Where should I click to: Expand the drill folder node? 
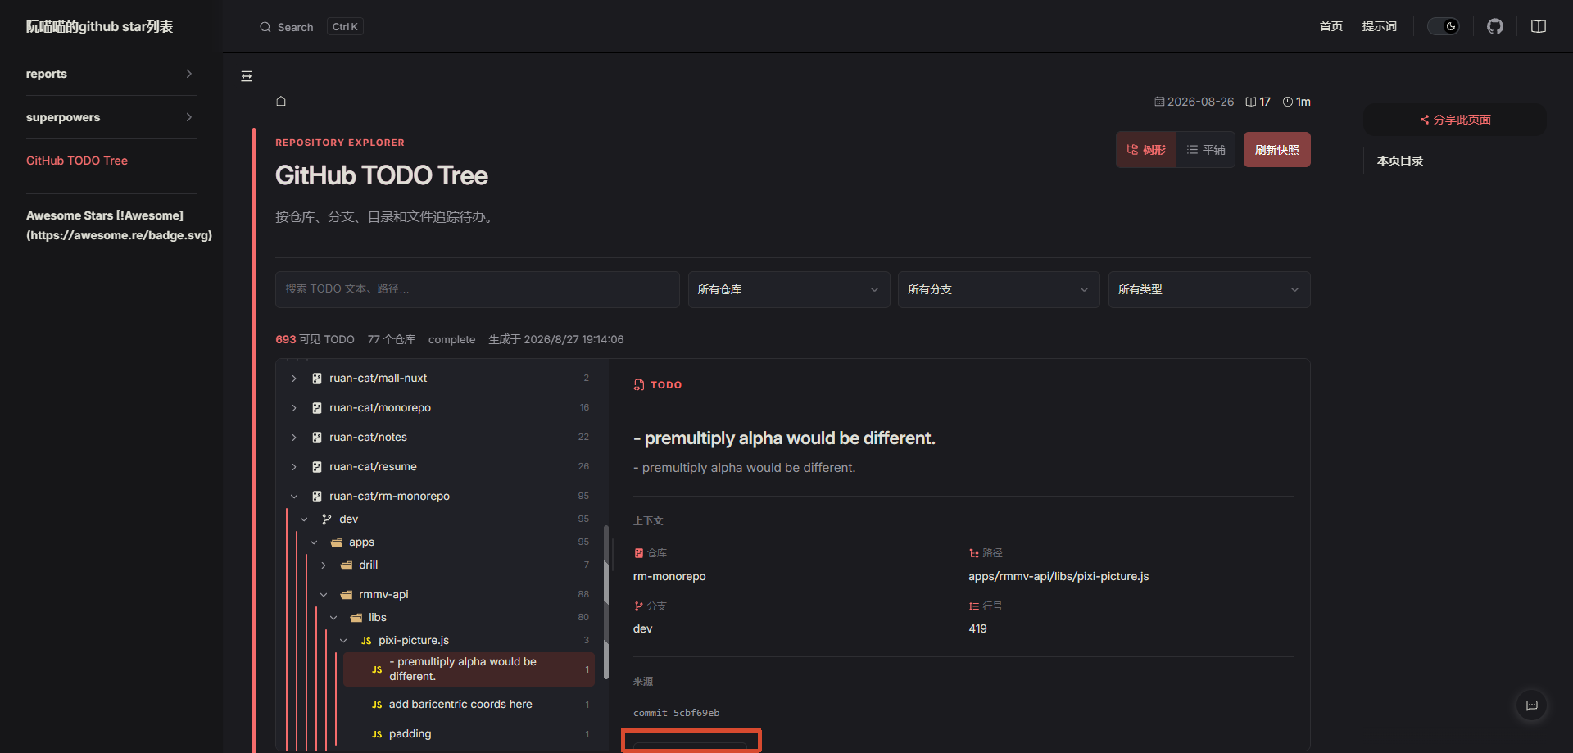coord(324,565)
